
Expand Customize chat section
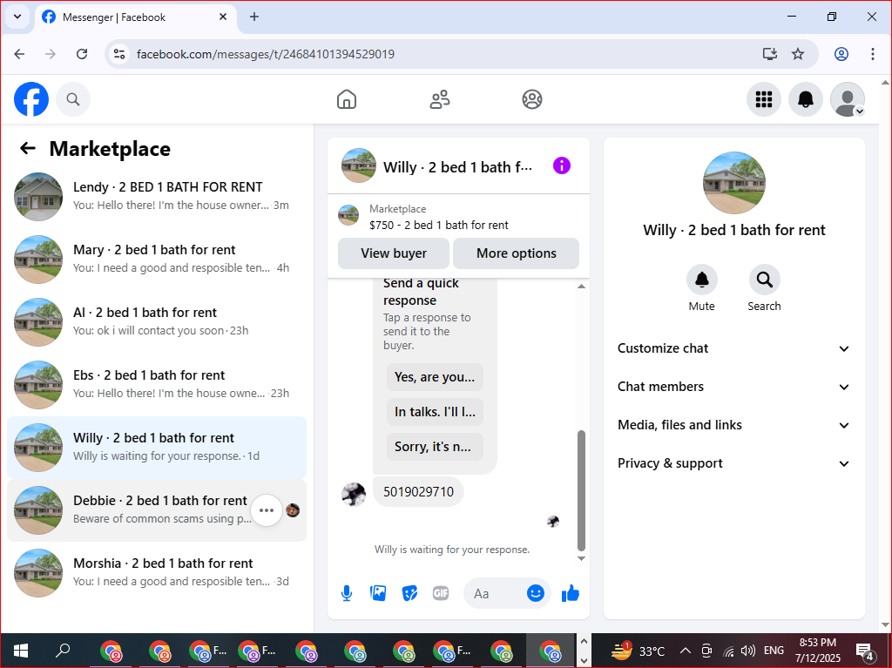coord(733,348)
